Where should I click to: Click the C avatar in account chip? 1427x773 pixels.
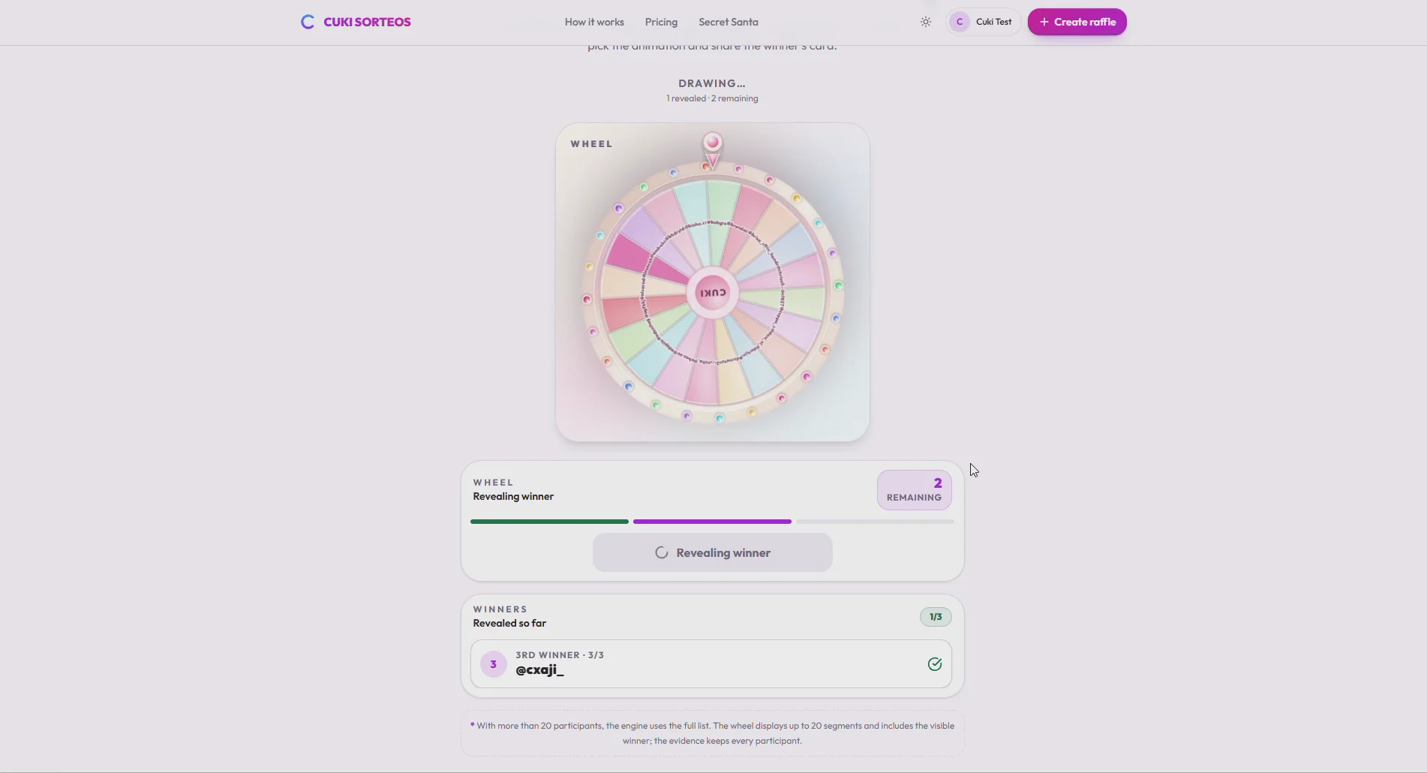(960, 22)
